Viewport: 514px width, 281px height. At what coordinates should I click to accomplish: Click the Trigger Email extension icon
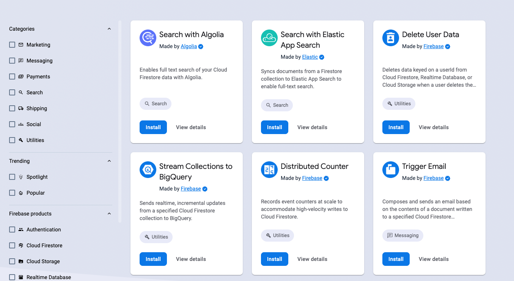tap(391, 170)
